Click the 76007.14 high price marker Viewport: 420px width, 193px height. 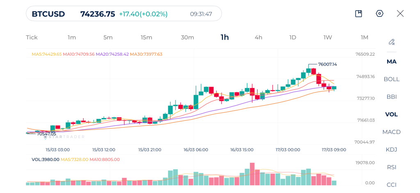[327, 64]
